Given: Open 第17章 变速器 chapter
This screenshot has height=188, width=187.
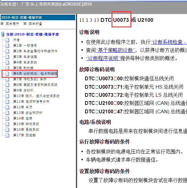Looking at the screenshot, I should coord(24,135).
